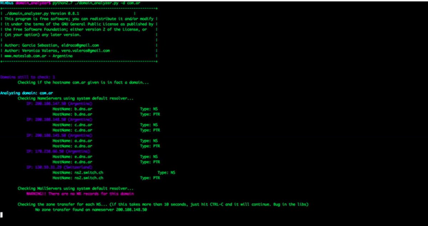Click 'HostName: e.dns.ar' in the NS row
This screenshot has width=428, height=226.
tap(72, 156)
